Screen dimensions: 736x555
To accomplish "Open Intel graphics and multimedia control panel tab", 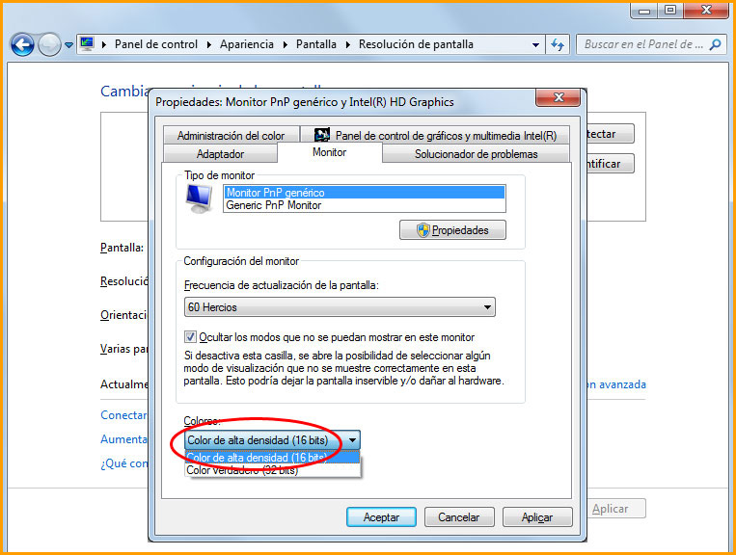I will click(435, 135).
